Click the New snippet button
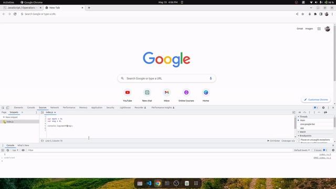 10,117
